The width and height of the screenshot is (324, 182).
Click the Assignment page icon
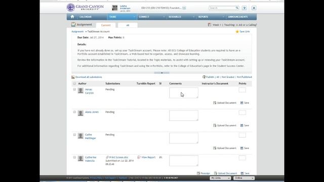coord(73,24)
